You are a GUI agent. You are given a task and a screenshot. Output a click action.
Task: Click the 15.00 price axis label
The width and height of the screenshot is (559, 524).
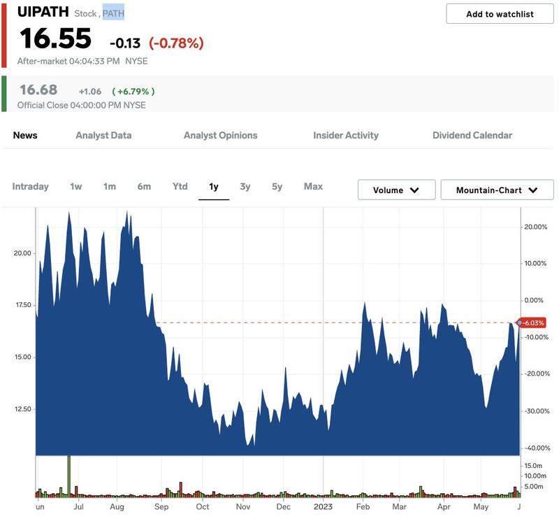point(23,357)
